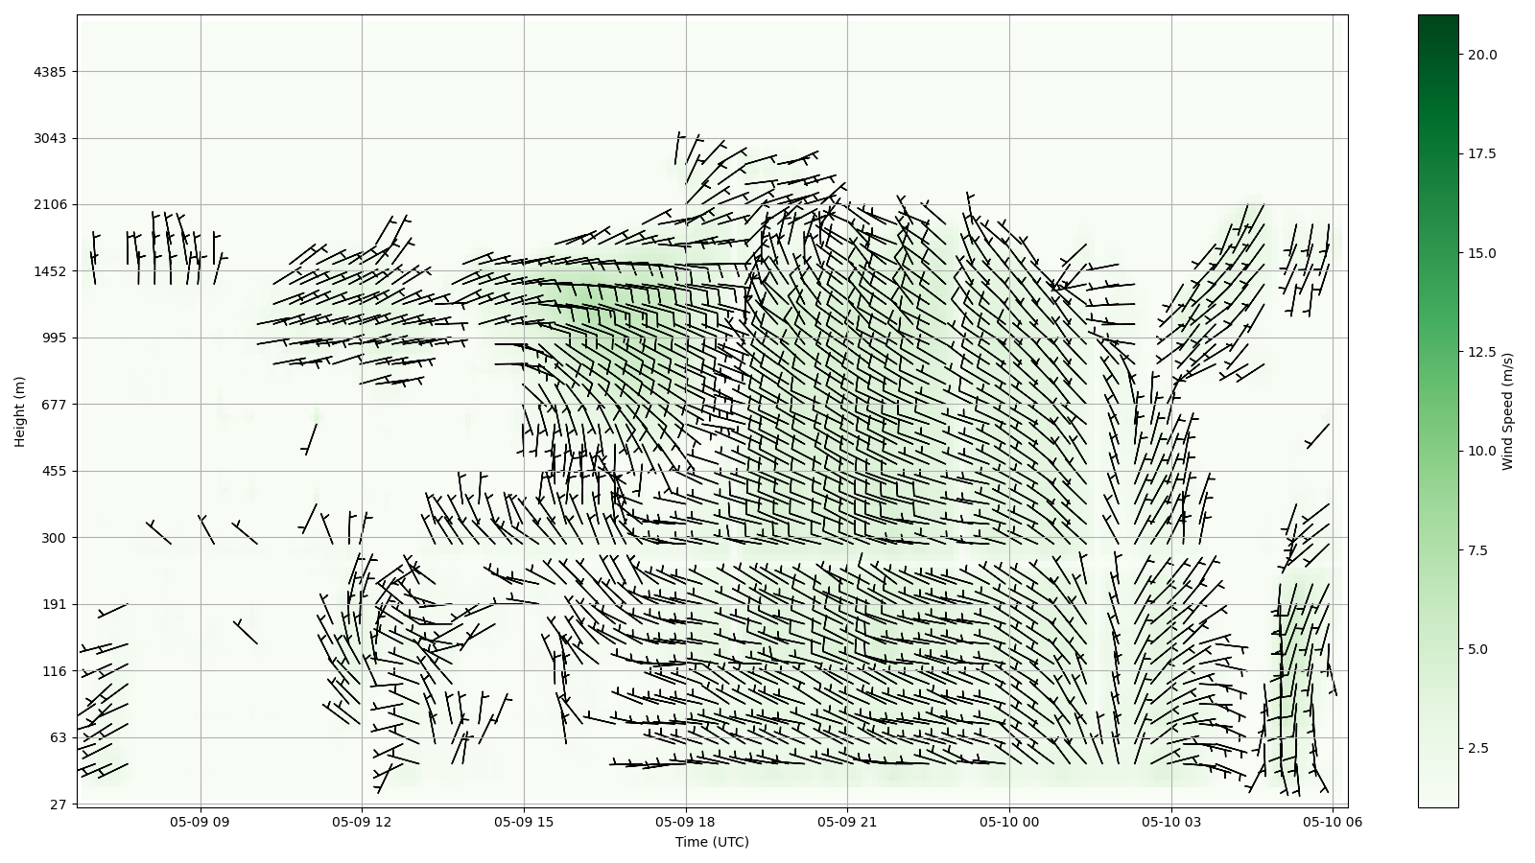Pick the 10.0 colorbar tick label

click(1481, 451)
